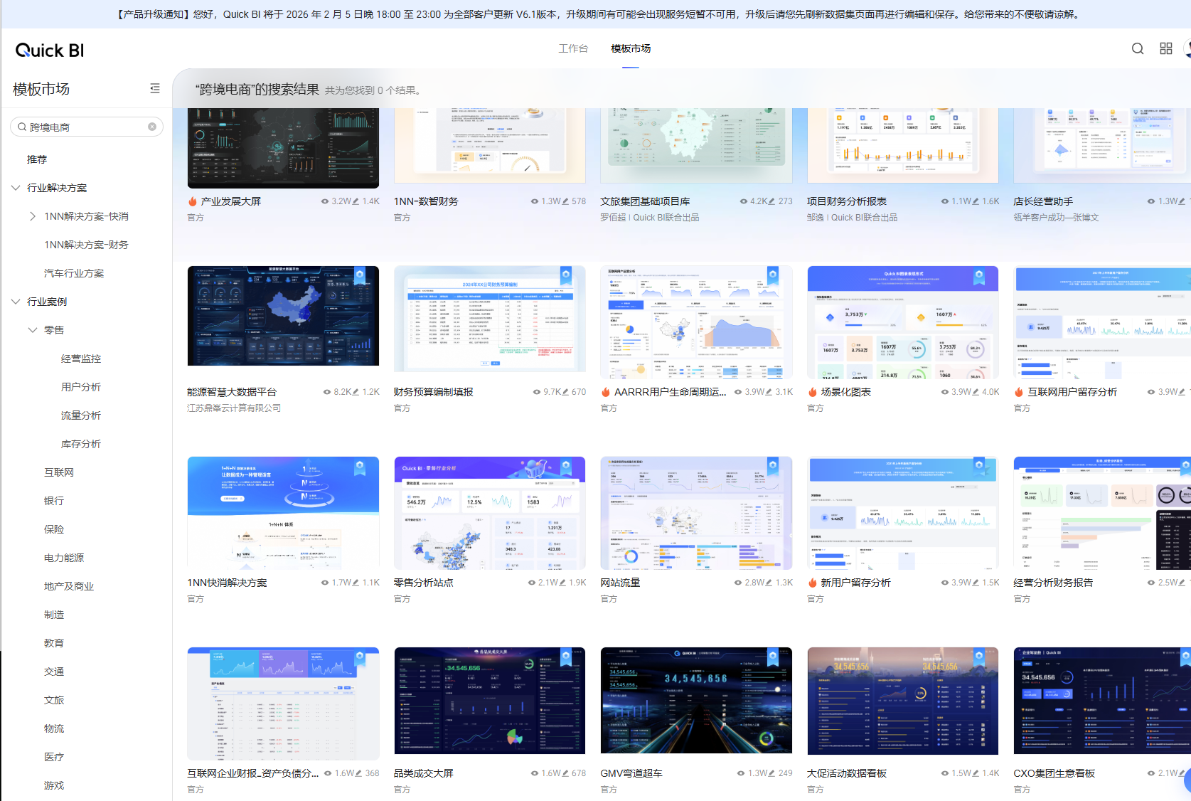Open the search icon in top bar

[x=1138, y=48]
